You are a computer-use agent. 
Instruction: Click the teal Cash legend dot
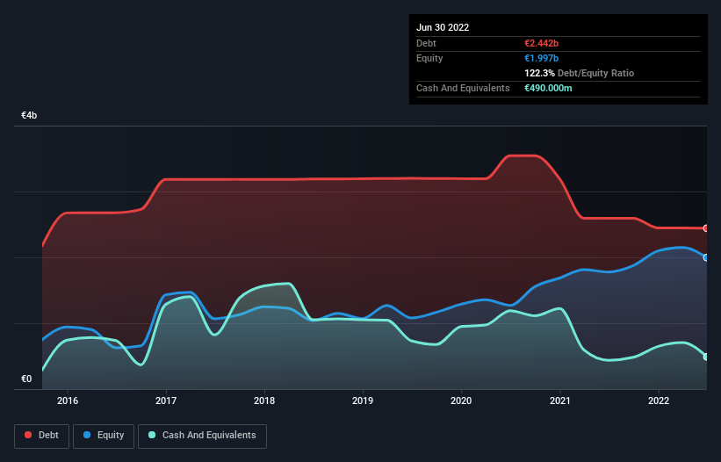(152, 435)
